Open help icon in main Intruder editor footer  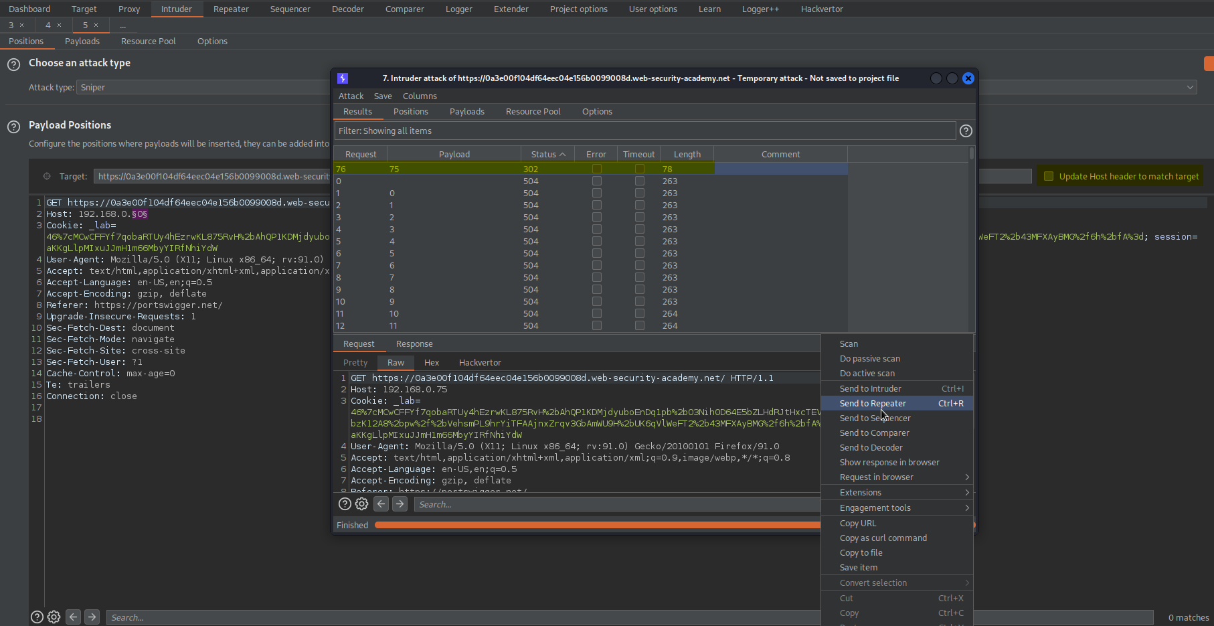[x=37, y=617]
